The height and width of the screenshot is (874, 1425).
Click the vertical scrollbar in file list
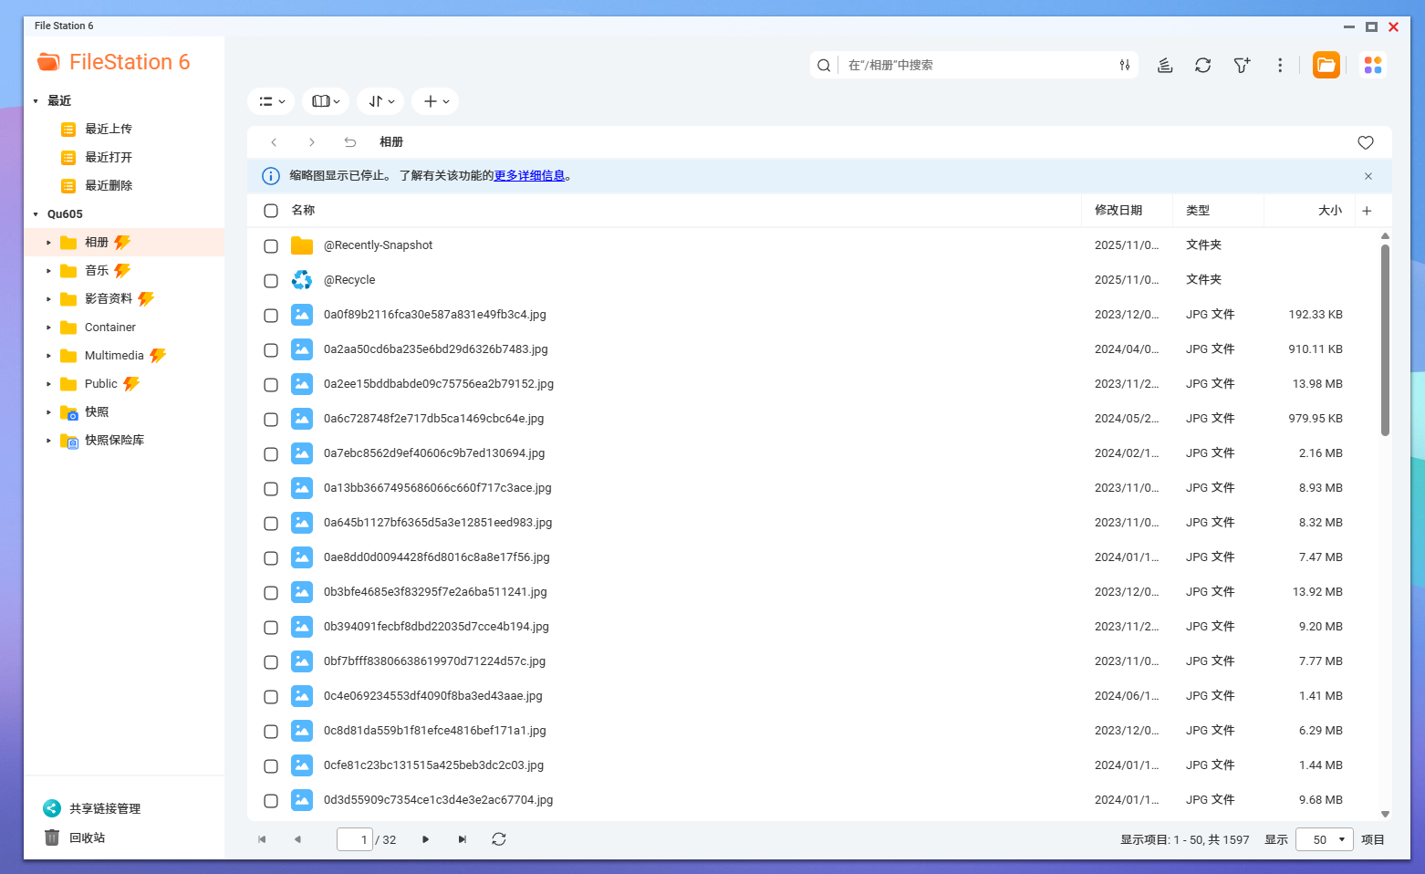coord(1385,339)
